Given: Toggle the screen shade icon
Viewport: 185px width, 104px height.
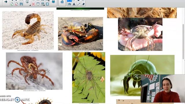Looking at the screenshot, I should click(x=38, y=4).
